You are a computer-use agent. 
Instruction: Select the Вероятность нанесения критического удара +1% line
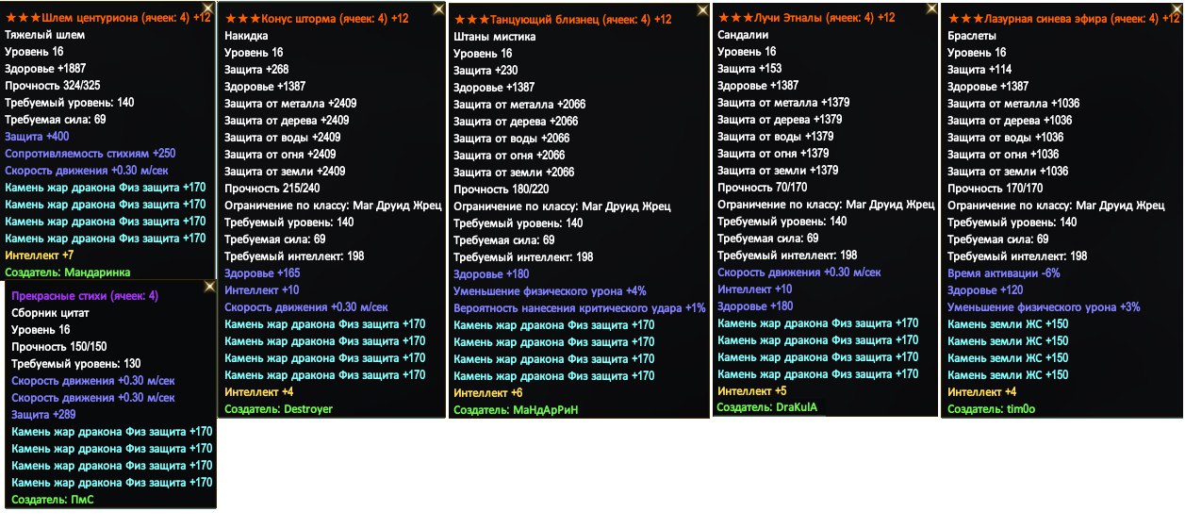[x=580, y=308]
